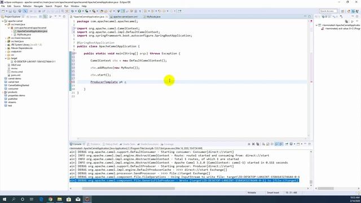Collapse com.apachecamel.apachecamel package
This screenshot has width=361, height=203.
9,28
